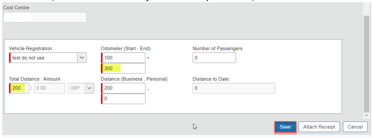Screen dimensions: 373x138
Task: Focus the Business distance field with 200
Action: click(x=123, y=88)
